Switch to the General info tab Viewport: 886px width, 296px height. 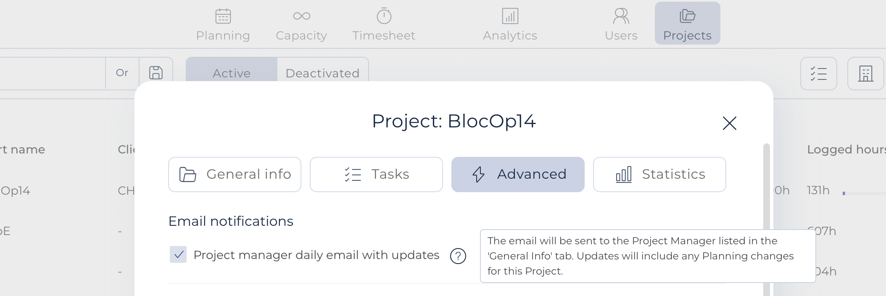235,174
